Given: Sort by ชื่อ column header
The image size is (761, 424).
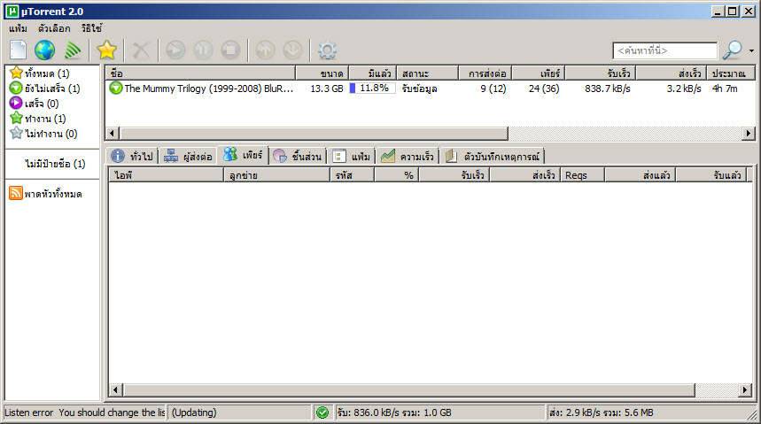Looking at the screenshot, I should (x=200, y=73).
